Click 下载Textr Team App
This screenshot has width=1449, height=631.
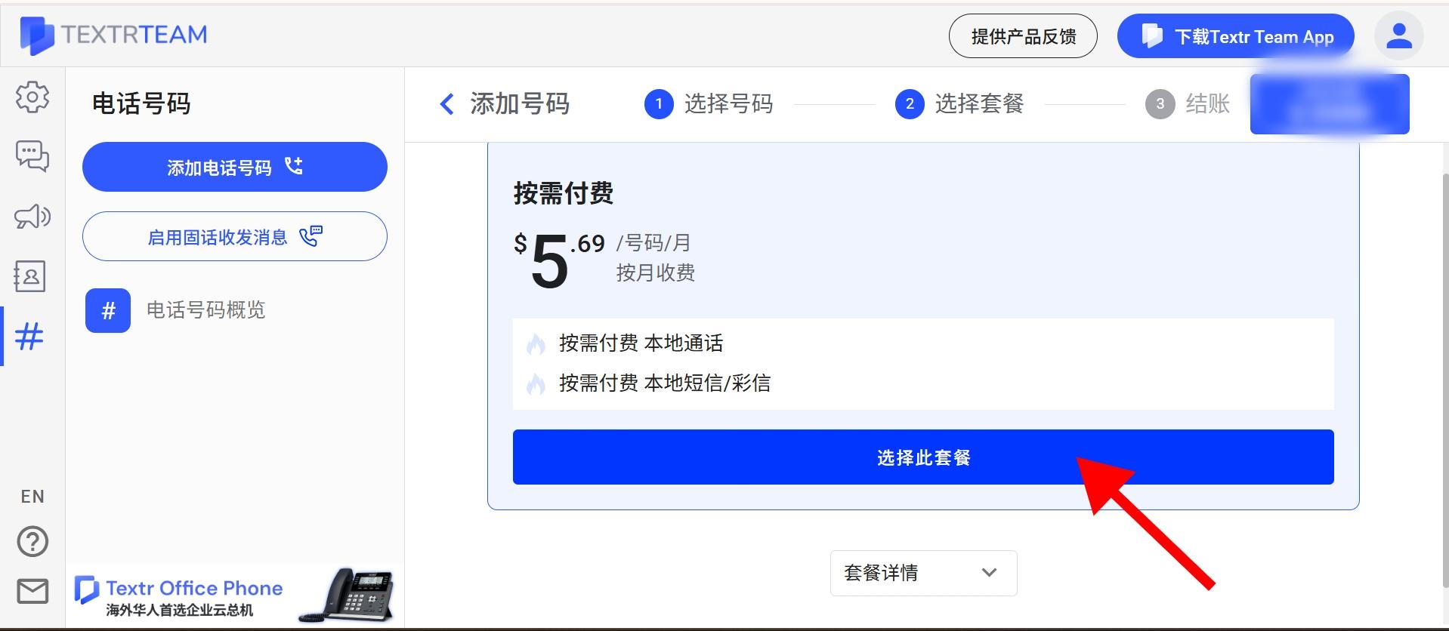(1235, 35)
